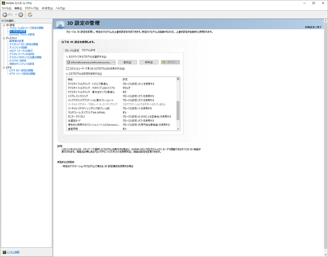Click the 追加 button

point(127,62)
